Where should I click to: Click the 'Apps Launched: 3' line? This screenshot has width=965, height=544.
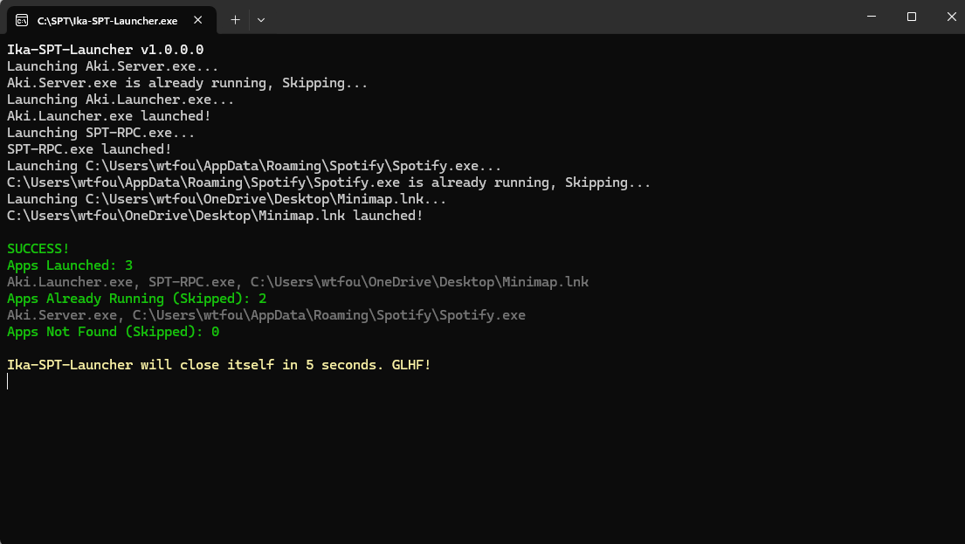pos(70,265)
